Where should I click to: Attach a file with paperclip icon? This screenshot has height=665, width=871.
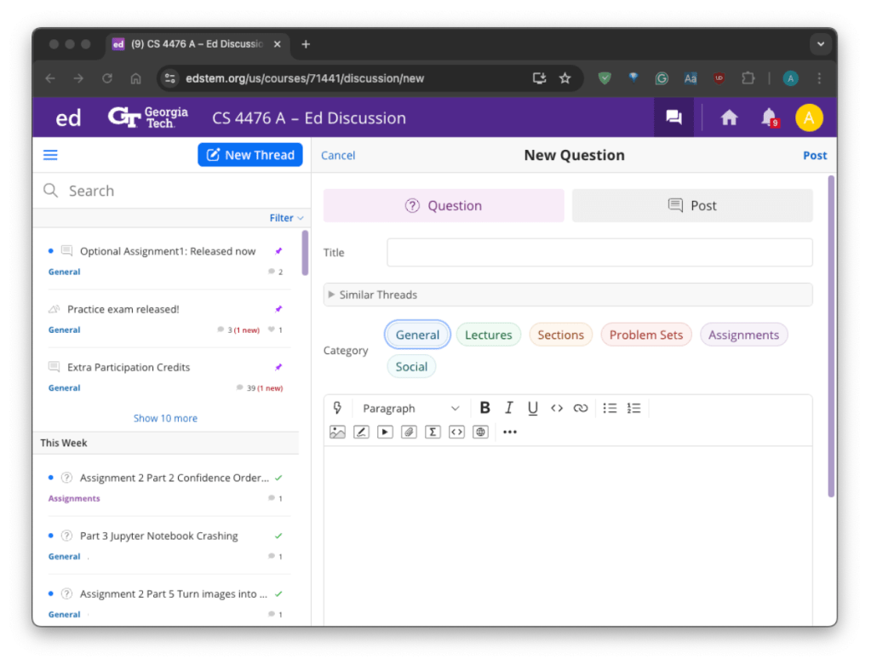click(x=409, y=433)
